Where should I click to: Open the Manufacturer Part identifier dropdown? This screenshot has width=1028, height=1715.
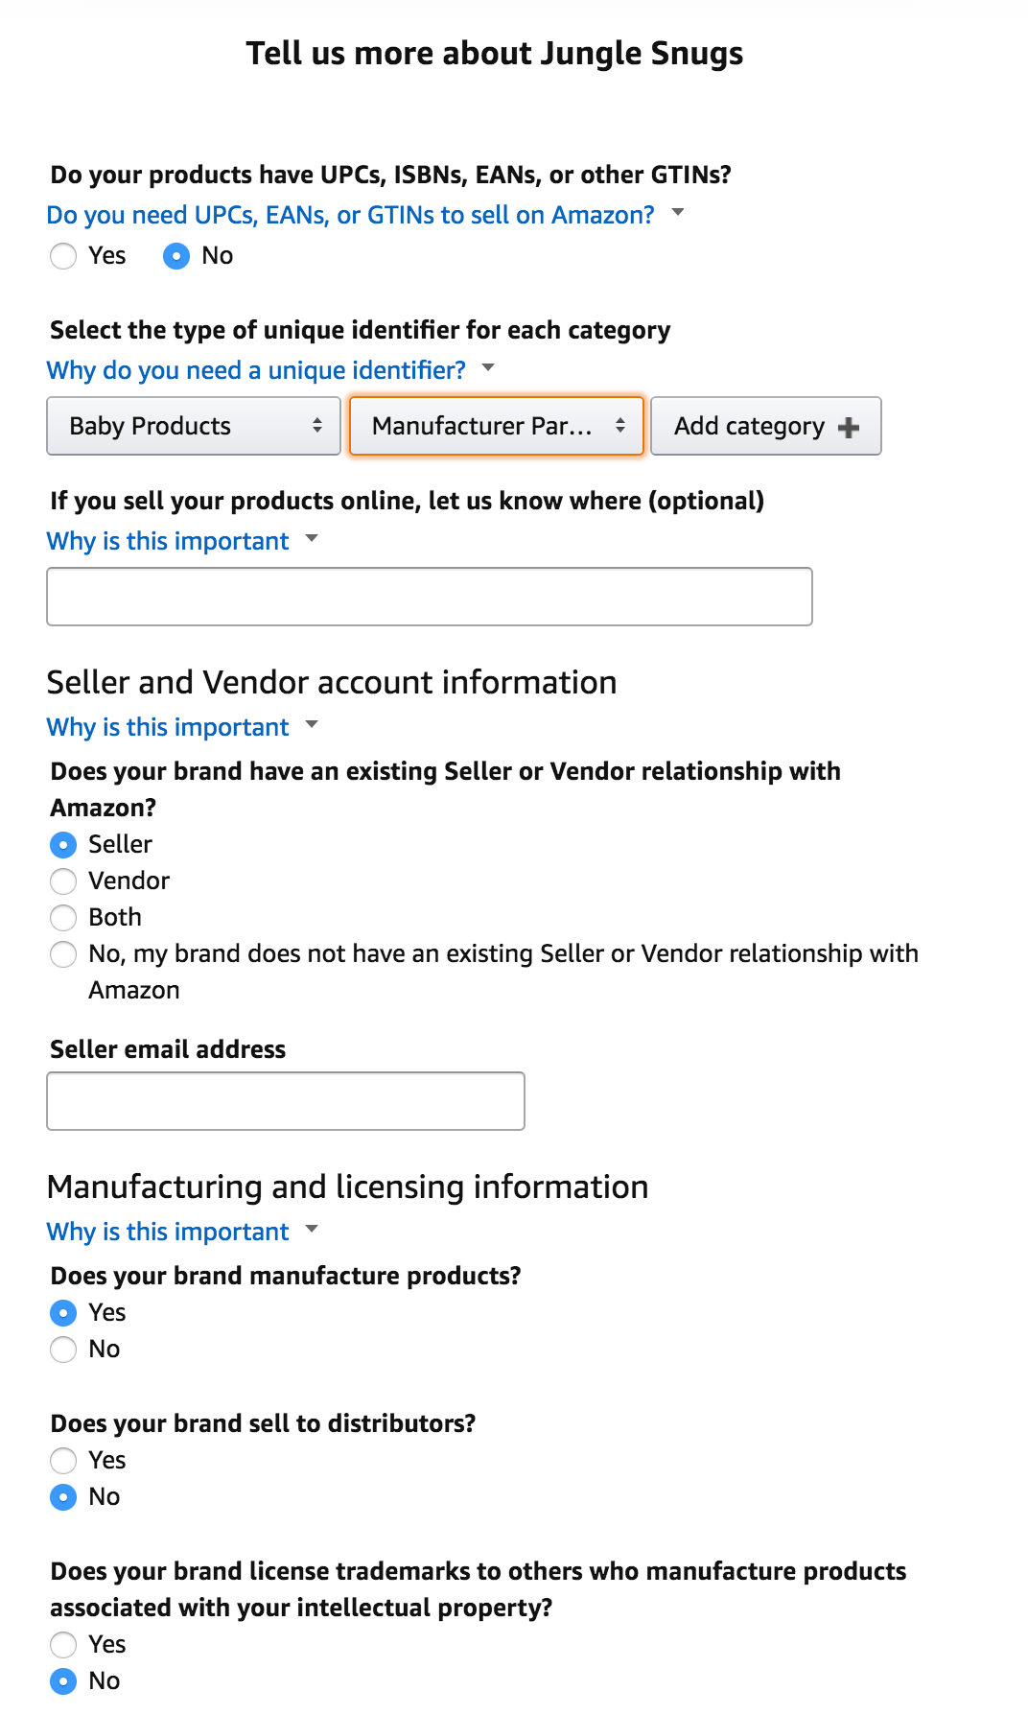497,426
